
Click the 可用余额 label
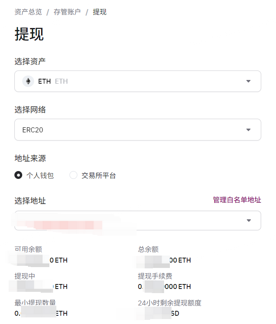[28, 249]
